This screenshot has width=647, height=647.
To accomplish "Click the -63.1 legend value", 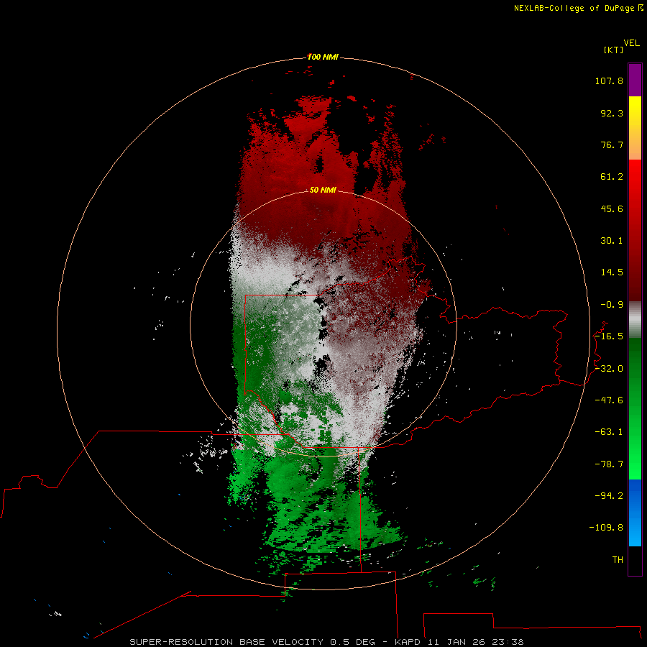I will [609, 432].
